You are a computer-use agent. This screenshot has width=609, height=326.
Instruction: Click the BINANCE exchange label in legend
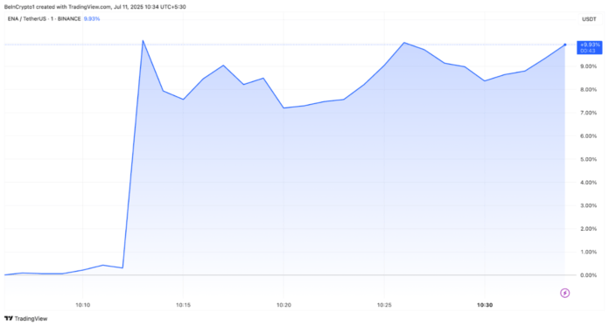69,18
